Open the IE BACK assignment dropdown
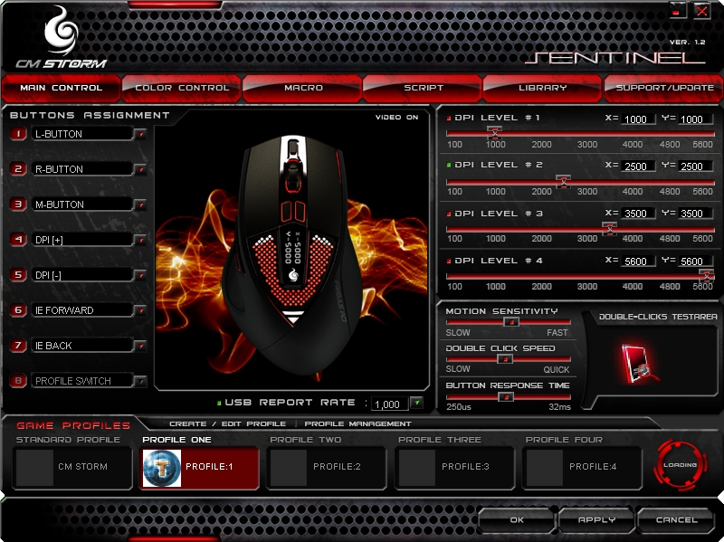This screenshot has height=542, width=724. pos(140,346)
